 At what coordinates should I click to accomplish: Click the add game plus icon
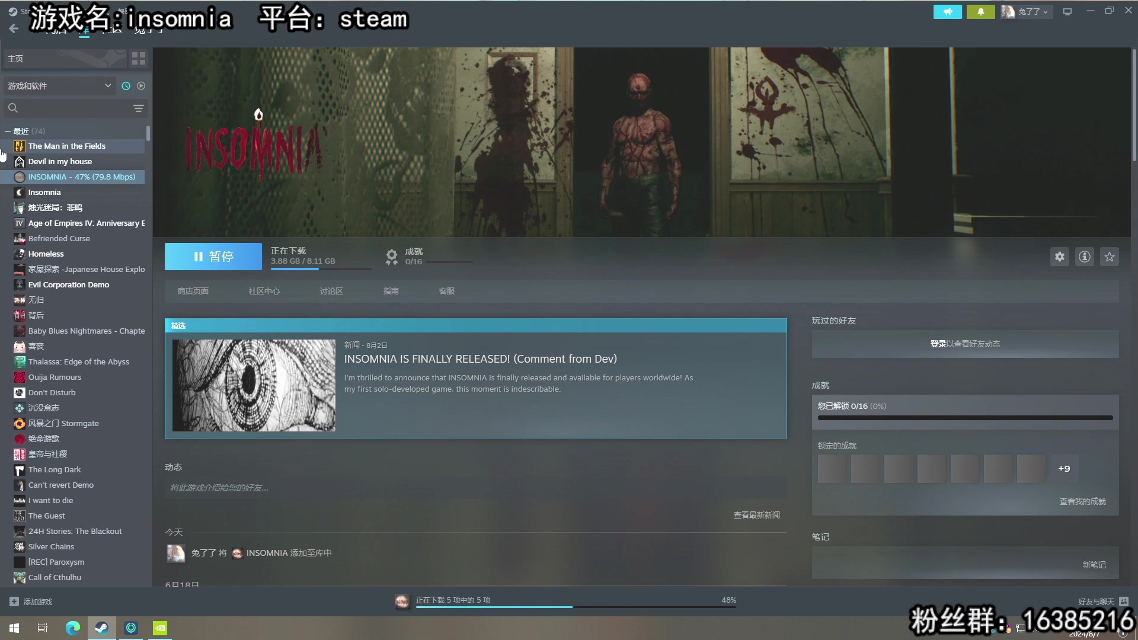click(x=14, y=601)
